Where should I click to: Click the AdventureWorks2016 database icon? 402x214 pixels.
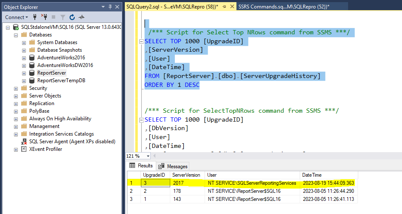[x=32, y=58]
